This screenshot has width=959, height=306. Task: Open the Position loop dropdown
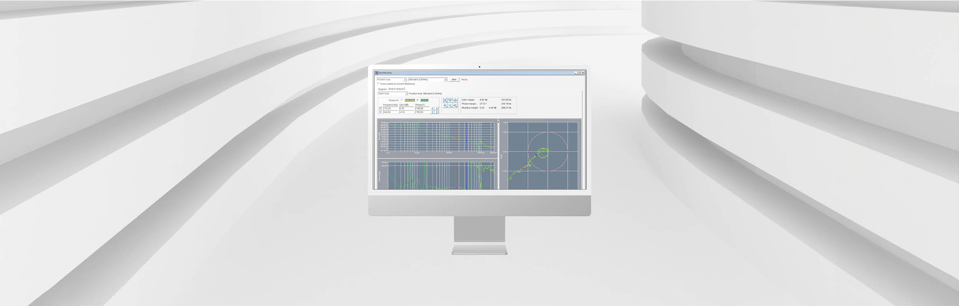(404, 80)
